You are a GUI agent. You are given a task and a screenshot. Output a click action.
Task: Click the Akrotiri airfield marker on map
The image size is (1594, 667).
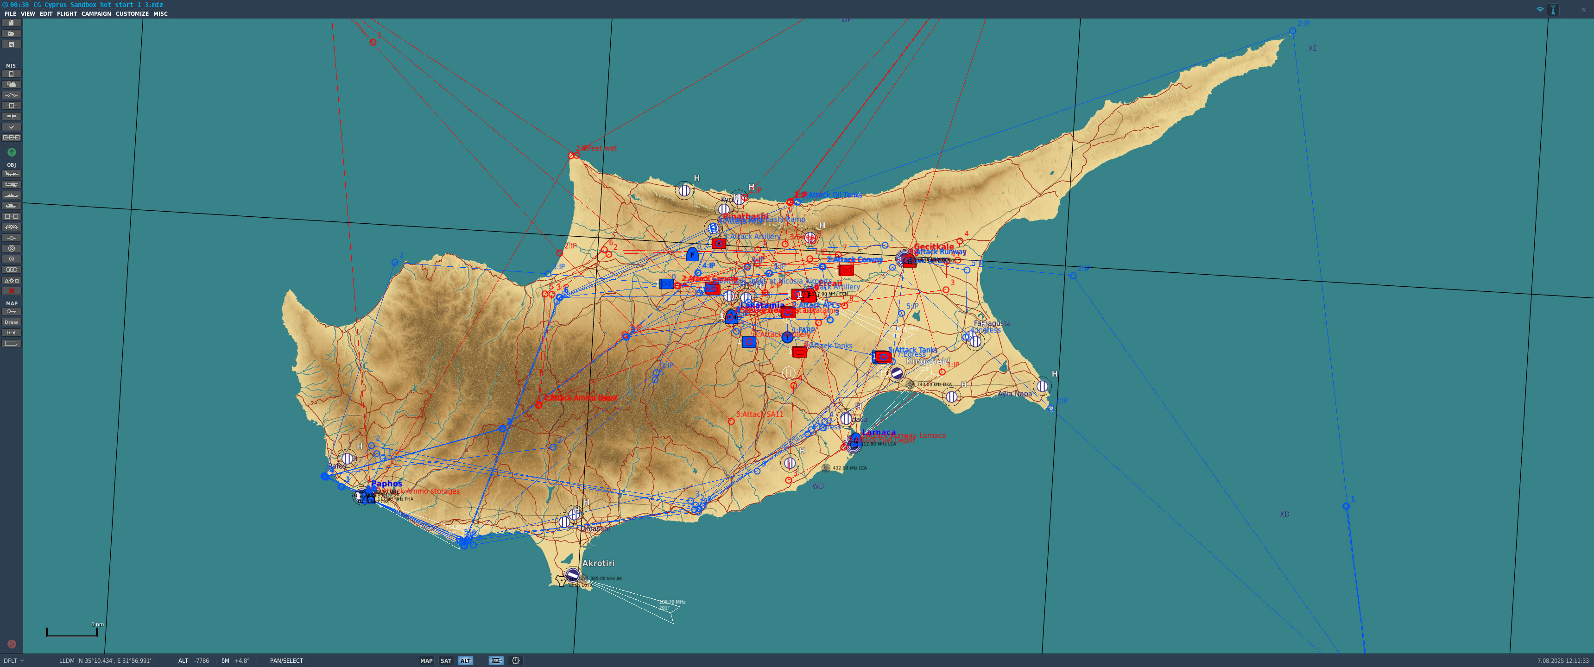click(573, 575)
